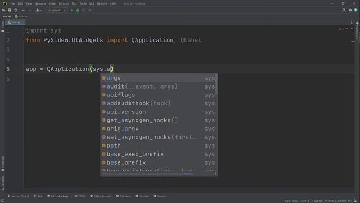The width and height of the screenshot is (360, 203).
Task: Open the Services tool window
Action: pos(160,196)
